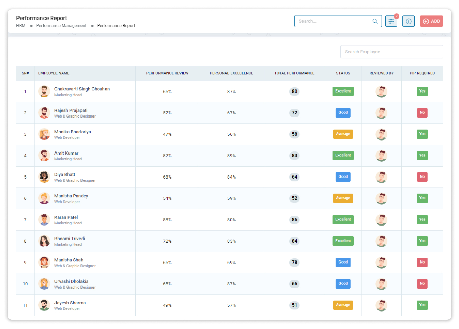459x329 pixels.
Task: Click the main Search field in the header
Action: pos(332,21)
